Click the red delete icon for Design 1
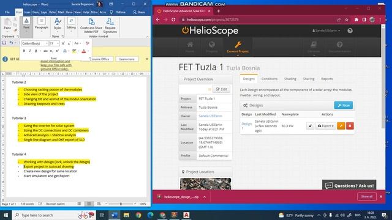The image size is (392, 220). (350, 126)
